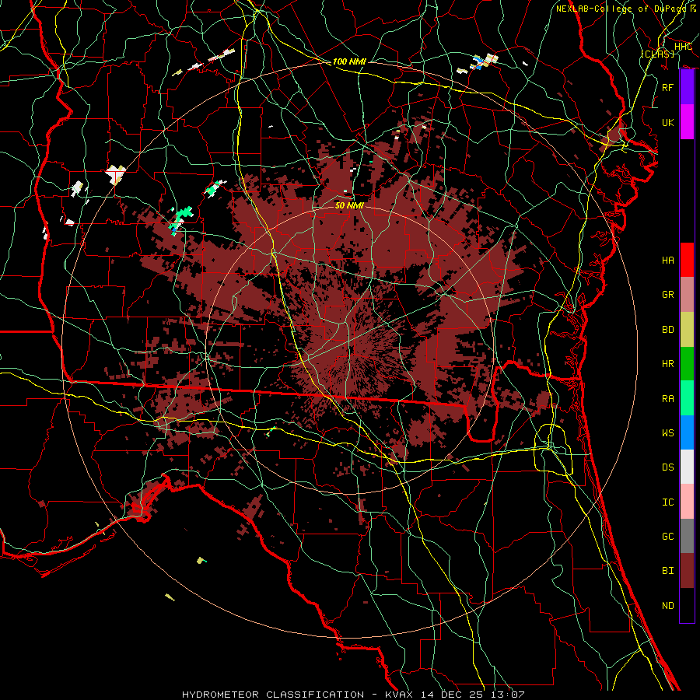Click the "100 NMI" range ring label

tap(349, 61)
